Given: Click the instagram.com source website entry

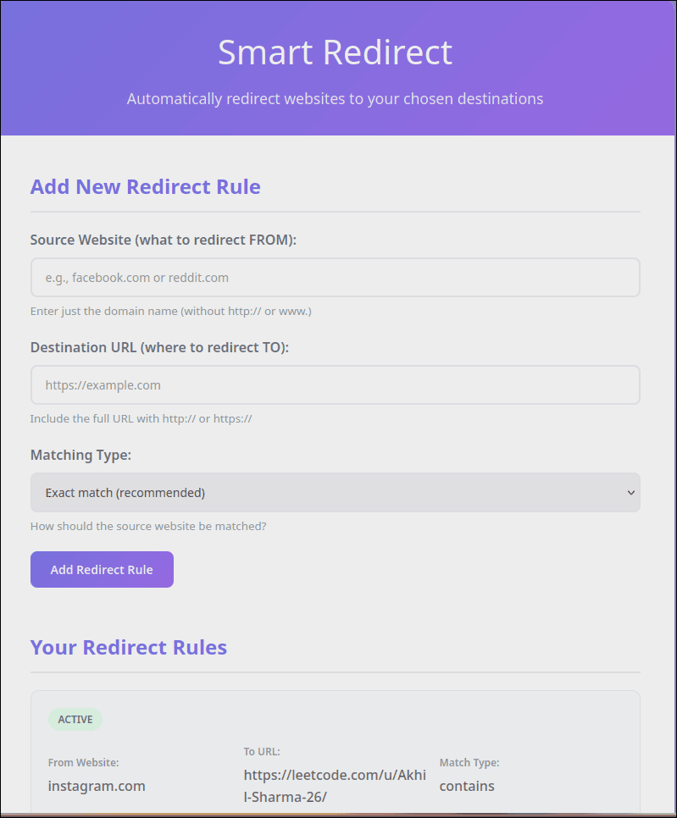Looking at the screenshot, I should click(x=97, y=786).
